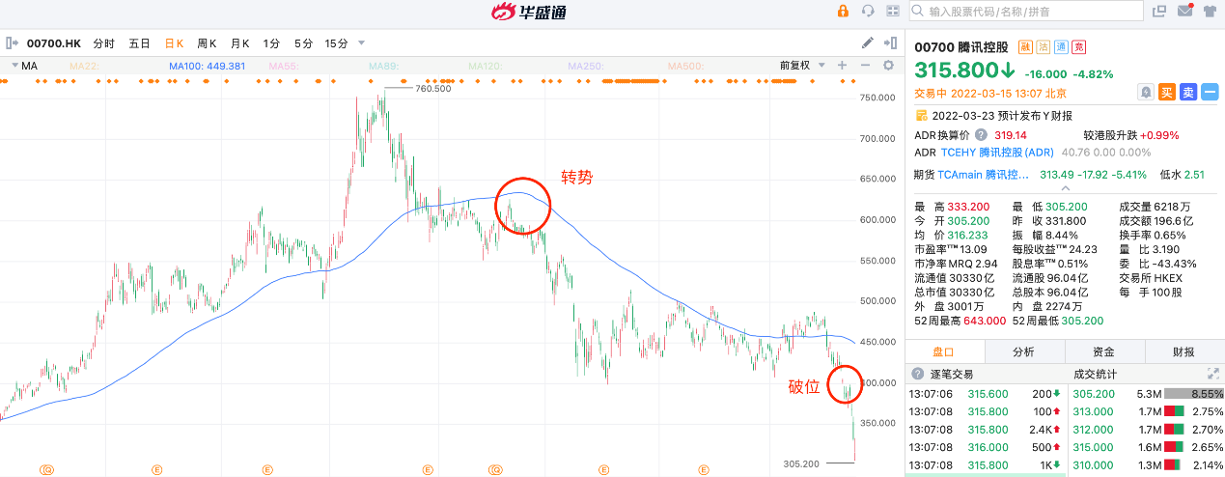Viewport: 1225px width, 477px height.
Task: Click the orange 买 buy button
Action: [1167, 92]
